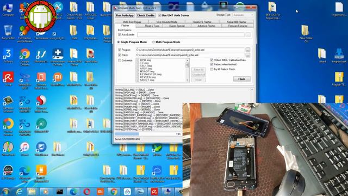The height and width of the screenshot is (196, 348).
Task: Toggle Use UMT Auth Server checkbox
Action: pyautogui.click(x=159, y=15)
